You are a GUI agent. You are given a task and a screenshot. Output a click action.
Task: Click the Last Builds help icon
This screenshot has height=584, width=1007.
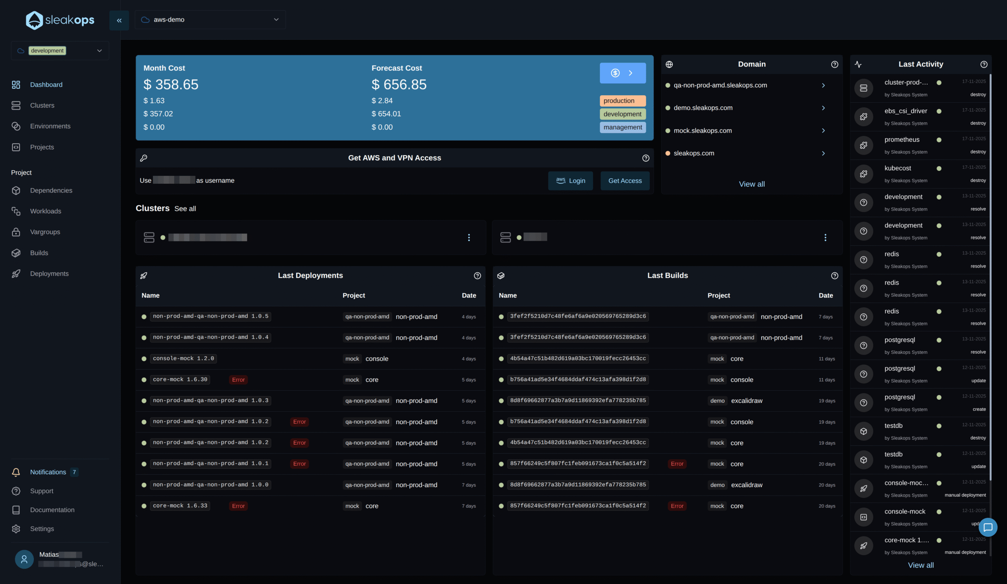click(834, 275)
